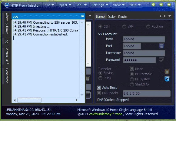Click the DNS server field 8.8.8.8:53

tap(147, 93)
